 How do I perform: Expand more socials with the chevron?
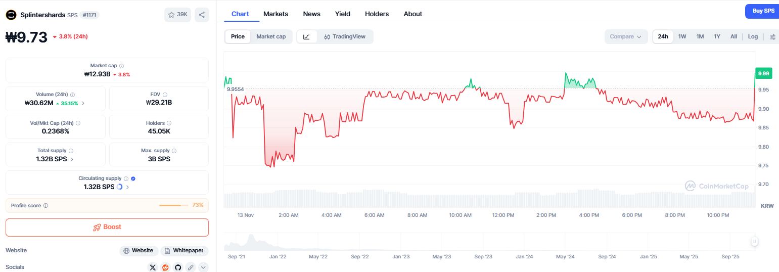203,267
